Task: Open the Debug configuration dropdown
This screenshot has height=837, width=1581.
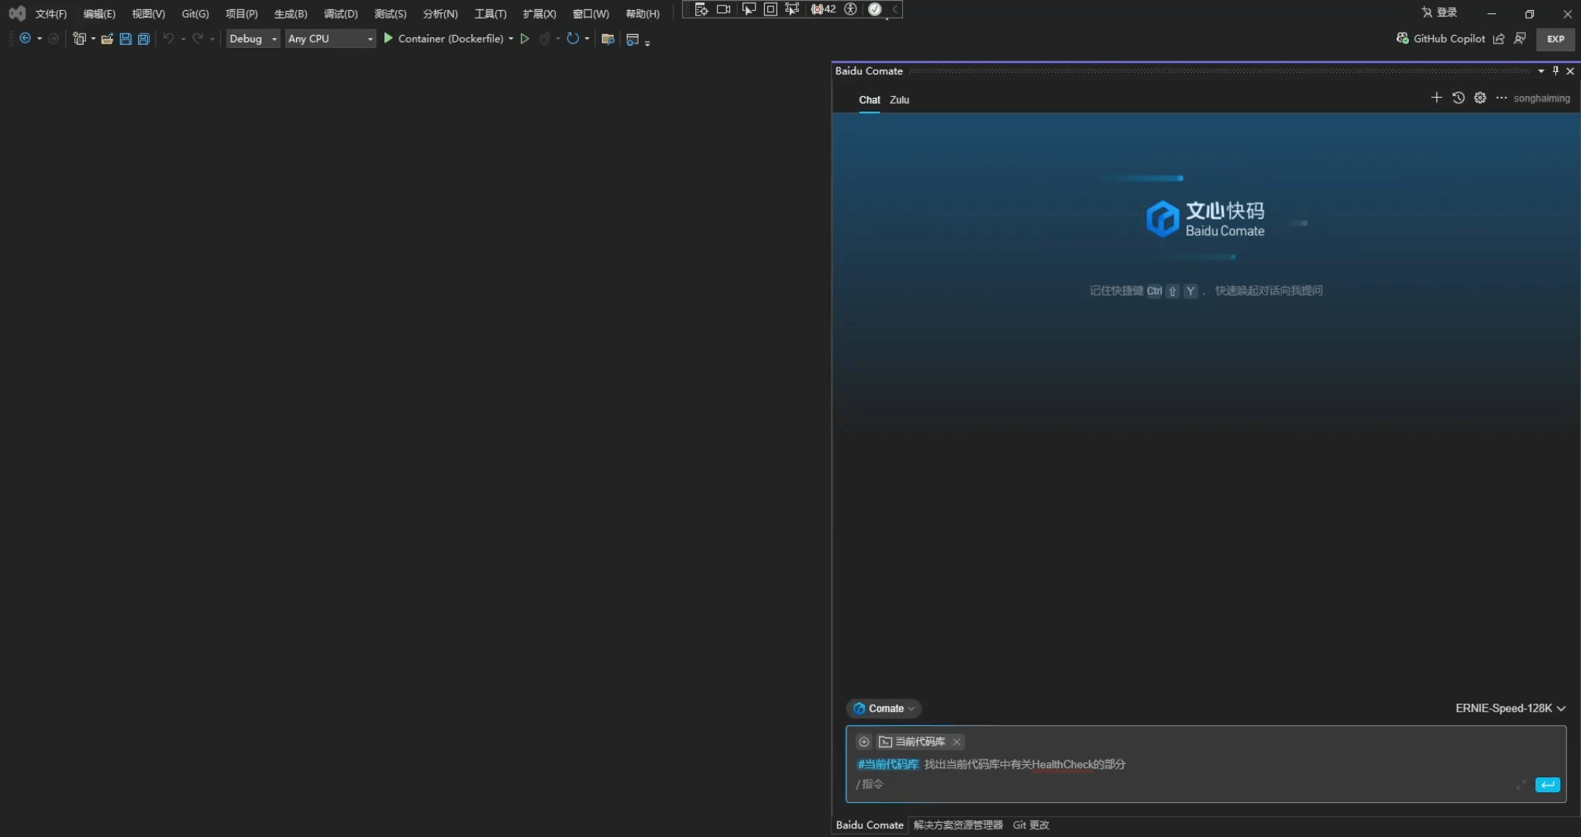Action: [253, 39]
